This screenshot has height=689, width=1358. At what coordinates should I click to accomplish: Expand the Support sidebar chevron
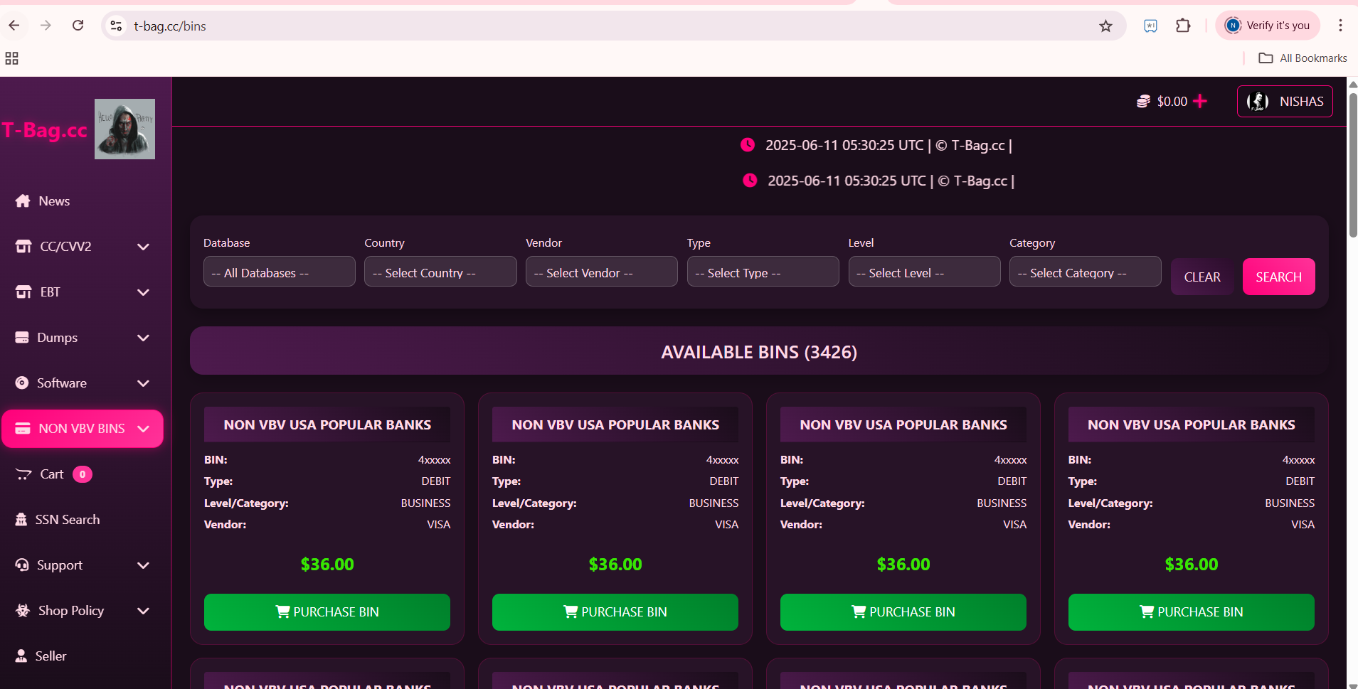click(x=143, y=565)
